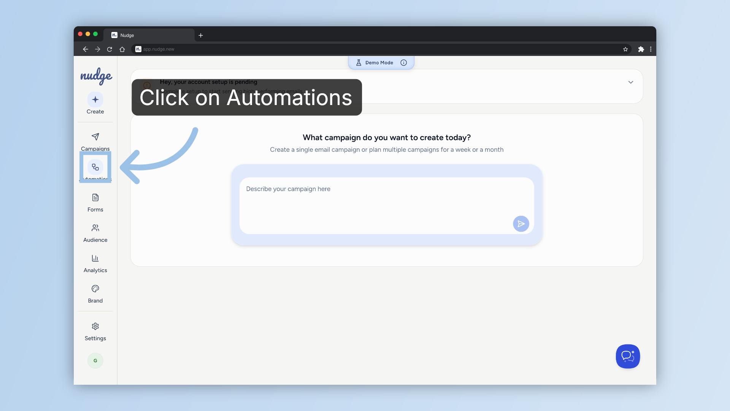Open the Brand palette icon
Viewport: 730px width, 411px height.
coord(95,288)
